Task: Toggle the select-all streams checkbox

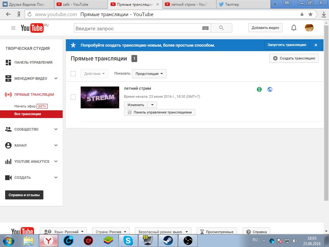Action: 73,74
